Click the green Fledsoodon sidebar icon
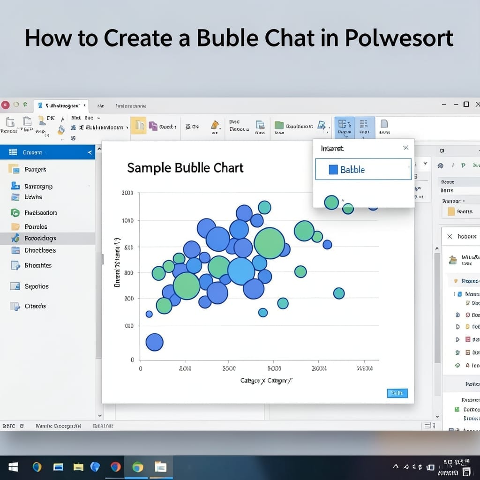The width and height of the screenshot is (480, 480). click(x=15, y=212)
